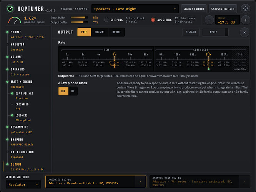Viewport: 256px width, 192px height.
Task: Open the Setting Switcher Modulator dropdown
Action: click(x=23, y=184)
